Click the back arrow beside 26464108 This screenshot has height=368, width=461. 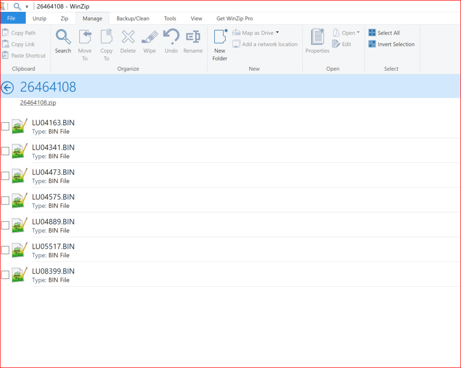(7, 87)
